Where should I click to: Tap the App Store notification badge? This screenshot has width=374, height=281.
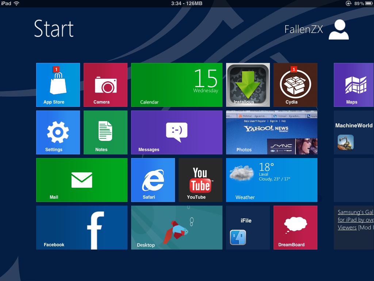(56, 69)
